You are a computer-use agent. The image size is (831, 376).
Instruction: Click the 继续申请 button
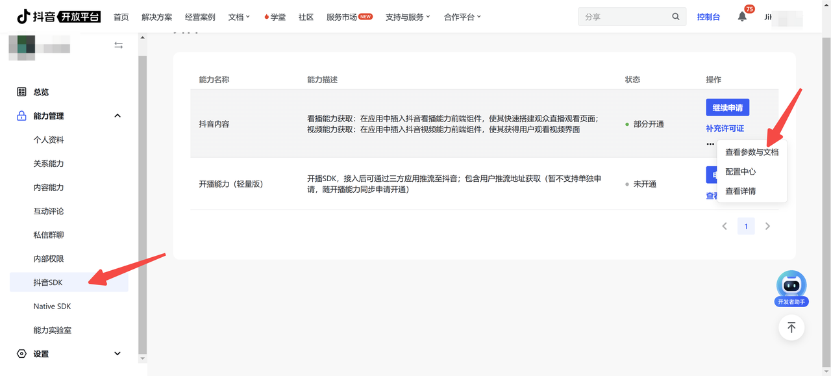(x=727, y=108)
